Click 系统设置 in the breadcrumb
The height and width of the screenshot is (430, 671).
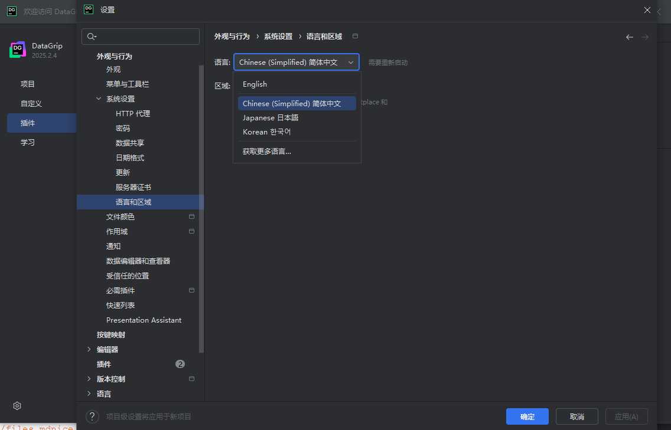coord(278,37)
